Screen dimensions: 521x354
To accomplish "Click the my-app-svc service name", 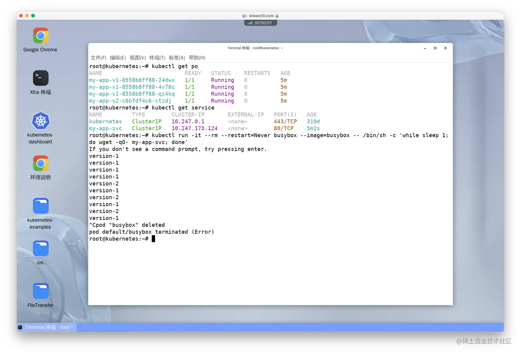I will click(106, 128).
